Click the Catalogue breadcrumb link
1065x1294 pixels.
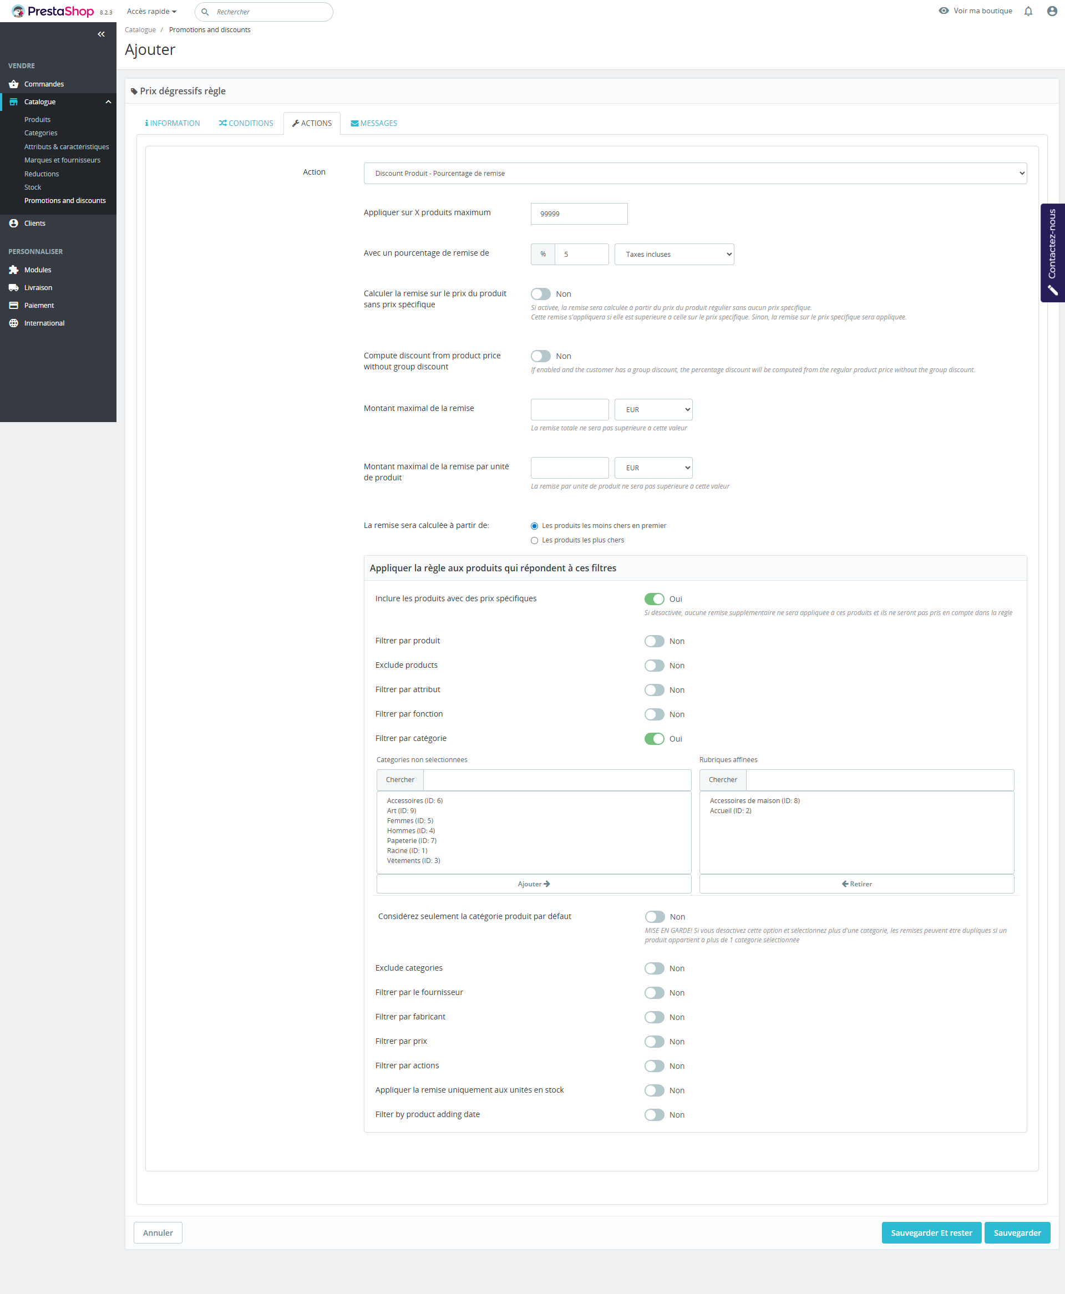[x=140, y=29]
